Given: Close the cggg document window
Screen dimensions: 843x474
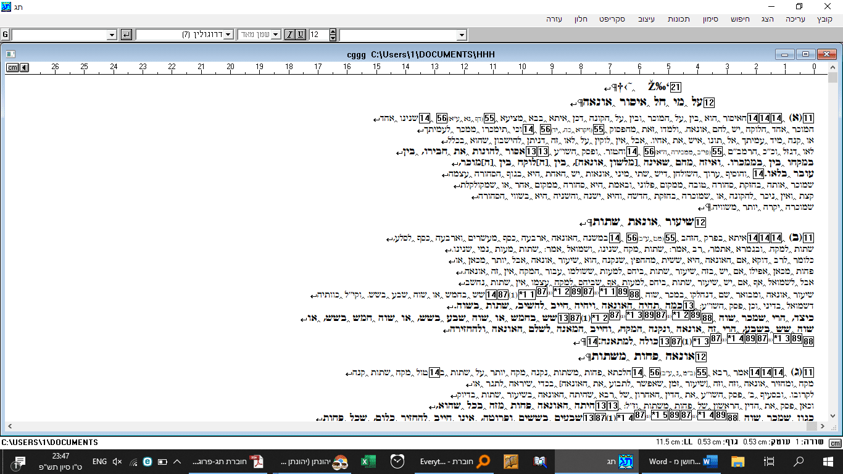Looking at the screenshot, I should click(827, 54).
